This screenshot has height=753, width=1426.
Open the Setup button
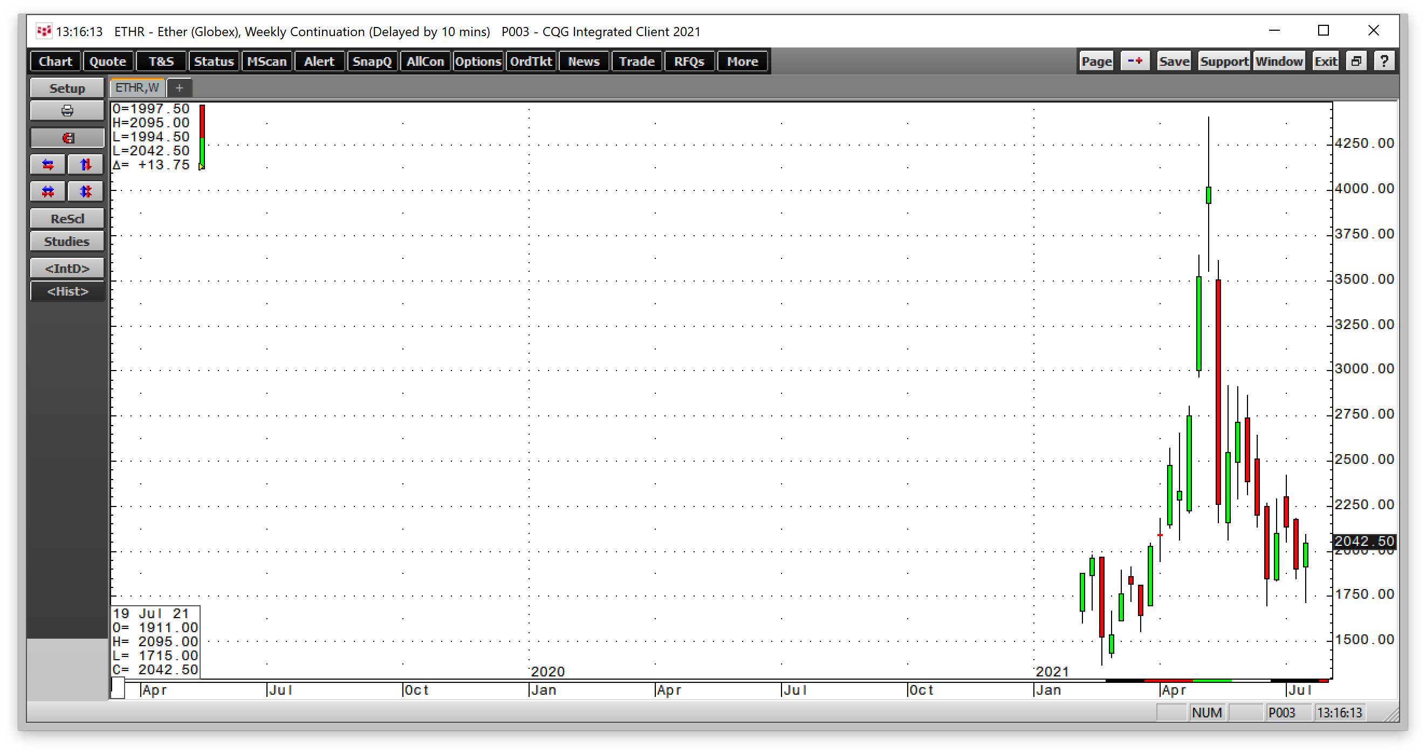(x=67, y=88)
